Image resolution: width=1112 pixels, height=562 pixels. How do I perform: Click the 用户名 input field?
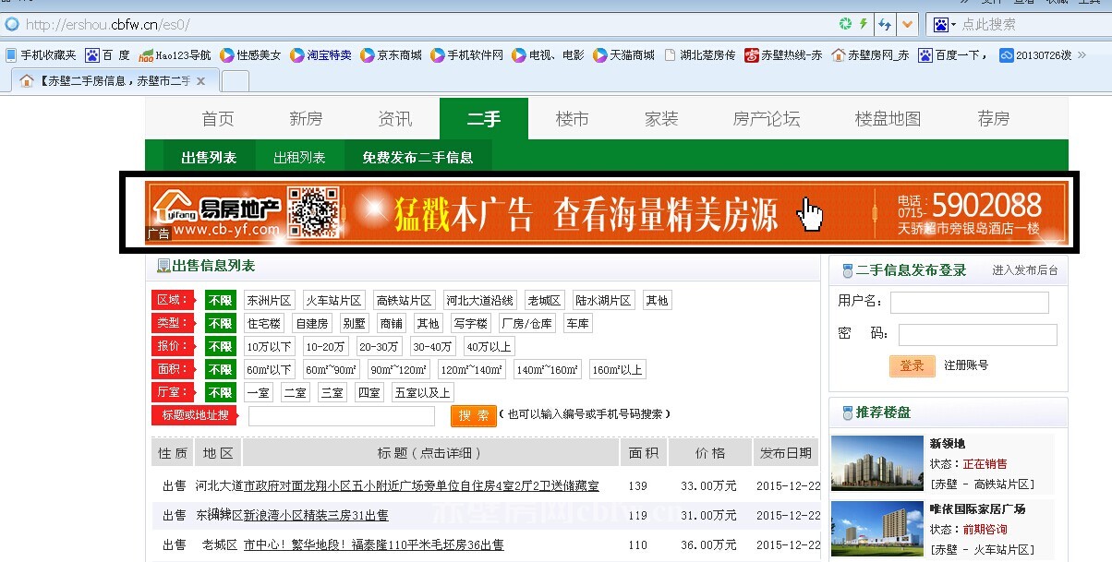(x=969, y=303)
